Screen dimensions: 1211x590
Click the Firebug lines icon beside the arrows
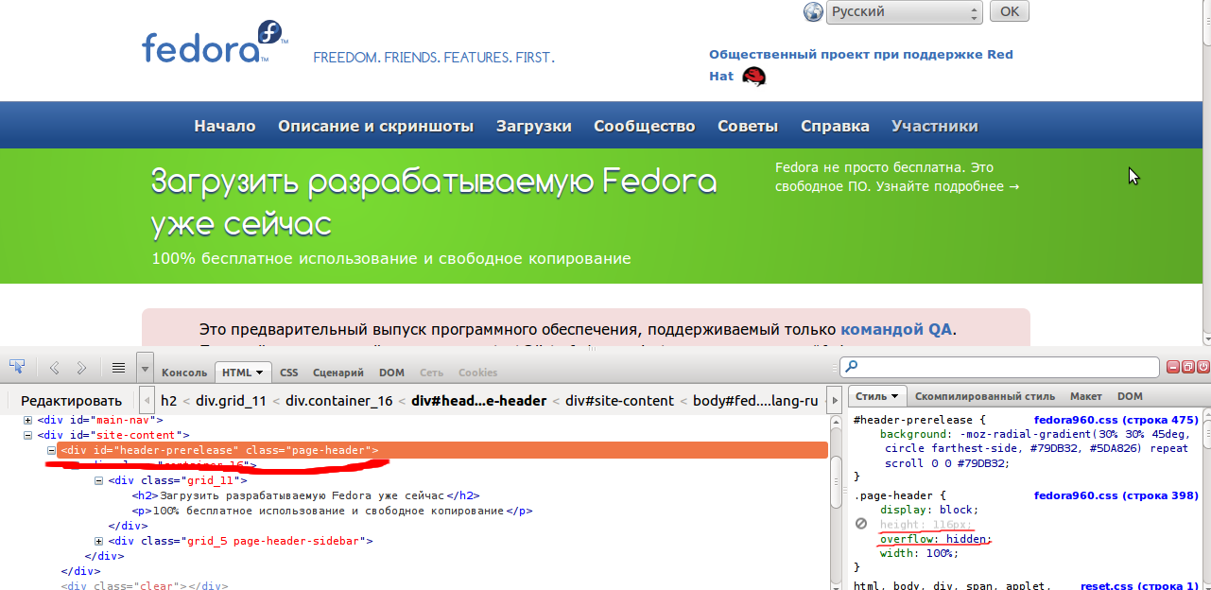118,368
